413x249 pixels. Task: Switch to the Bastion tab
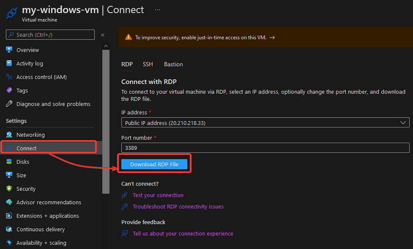[173, 64]
